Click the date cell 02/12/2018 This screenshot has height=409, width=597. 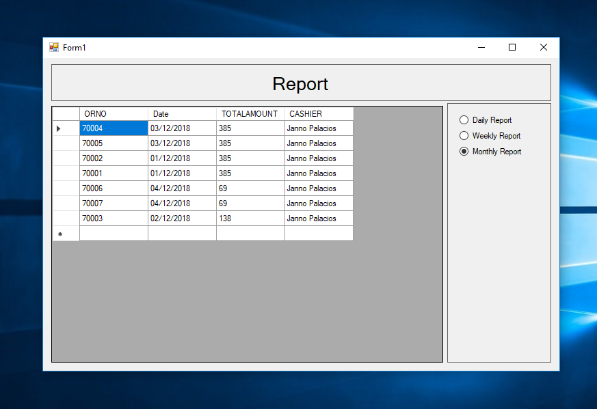pyautogui.click(x=183, y=218)
